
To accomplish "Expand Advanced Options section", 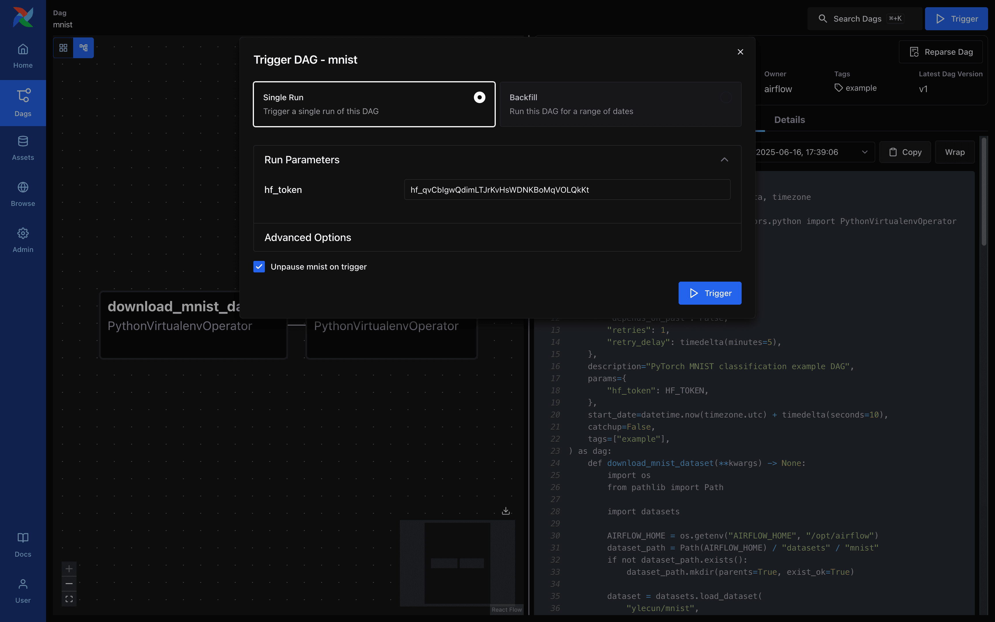I will [497, 237].
